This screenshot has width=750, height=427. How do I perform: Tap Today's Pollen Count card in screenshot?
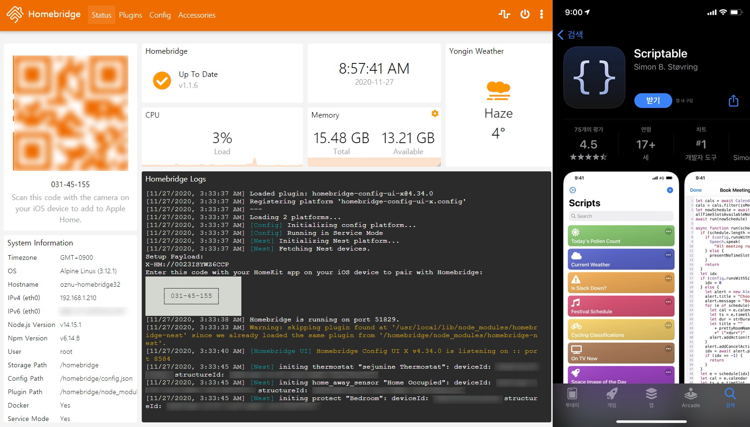(x=621, y=236)
